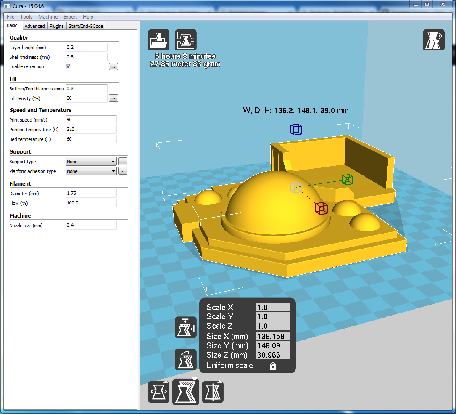Image resolution: width=456 pixels, height=414 pixels.
Task: Toggle the Uniform scale lock
Action: coord(272,366)
